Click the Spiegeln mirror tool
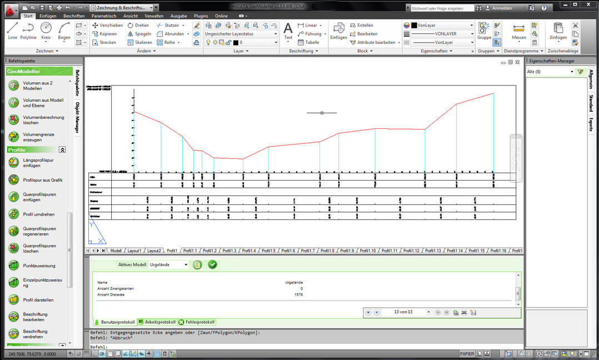Viewport: 599px width, 360px height. (139, 34)
